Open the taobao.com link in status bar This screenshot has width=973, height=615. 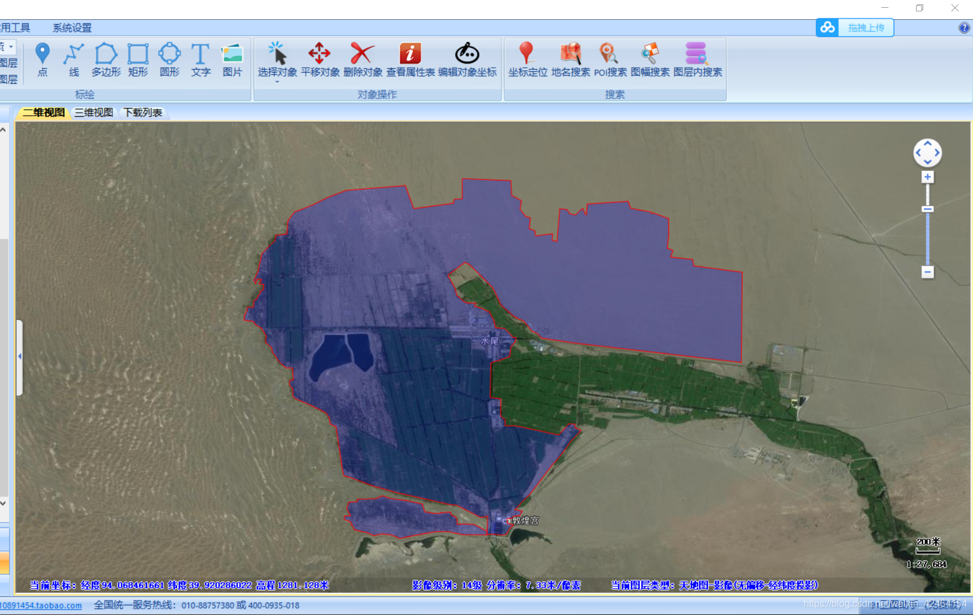pos(41,605)
